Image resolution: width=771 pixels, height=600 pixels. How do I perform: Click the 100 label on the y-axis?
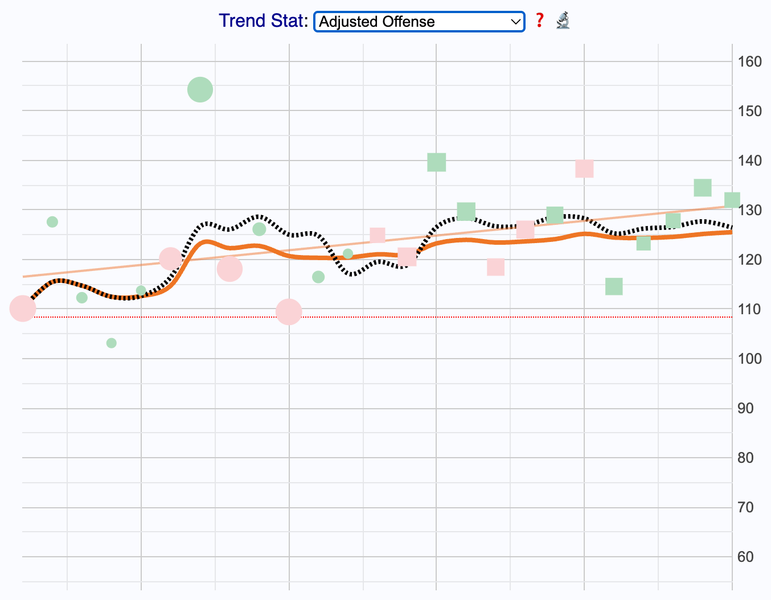pyautogui.click(x=749, y=359)
